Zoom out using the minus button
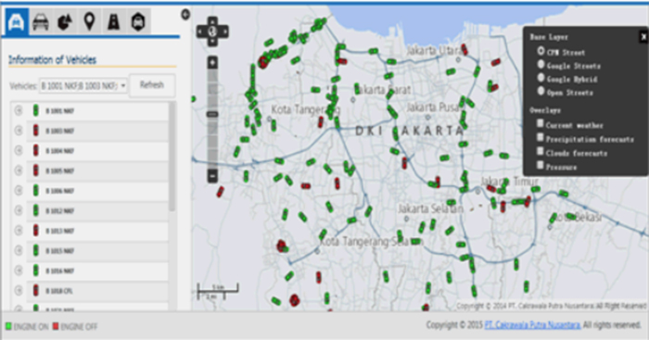 click(x=212, y=176)
